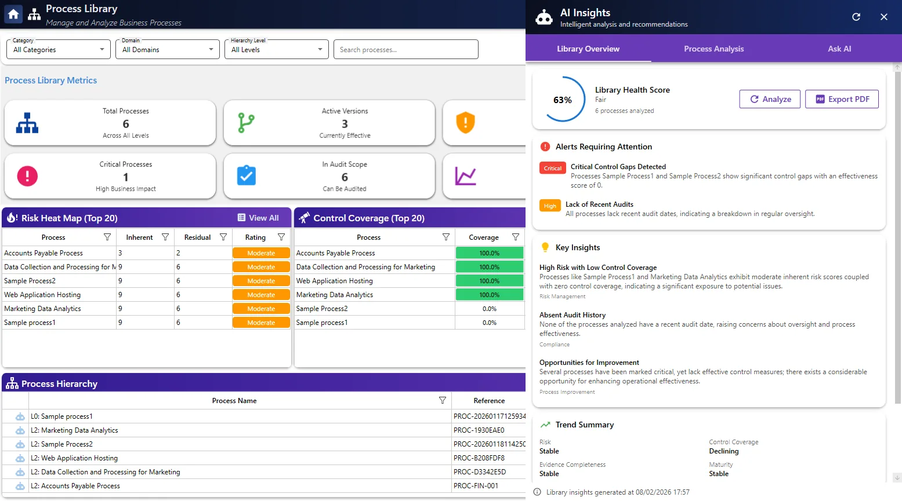Filter the Residual column
902x501 pixels.
click(223, 237)
